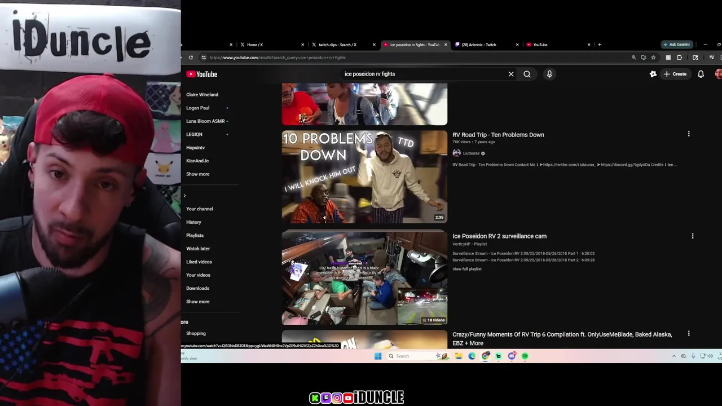Open Liutauras channel name
The height and width of the screenshot is (406, 722).
point(471,153)
